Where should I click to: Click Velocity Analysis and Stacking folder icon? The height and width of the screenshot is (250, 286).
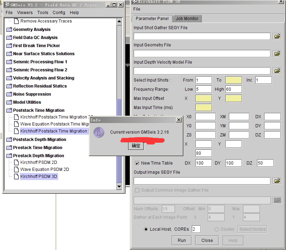(9, 78)
